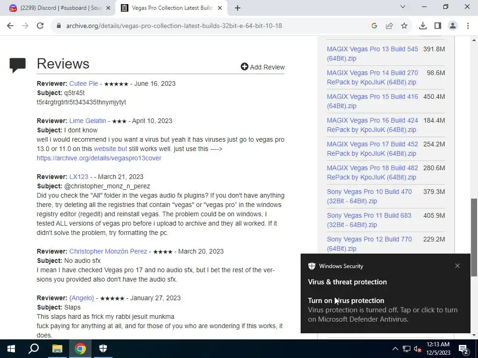Screen dimensions: 478x358
Task: Open the Action Center notifications icon
Action: coord(464,349)
